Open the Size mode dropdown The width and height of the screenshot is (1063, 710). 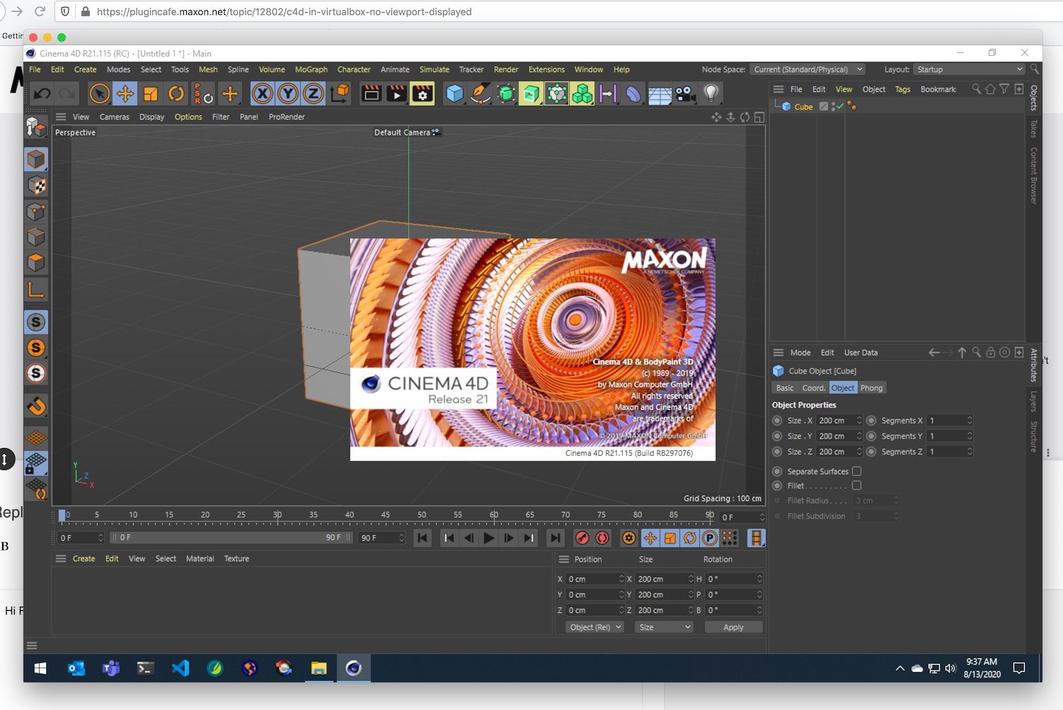(x=664, y=627)
